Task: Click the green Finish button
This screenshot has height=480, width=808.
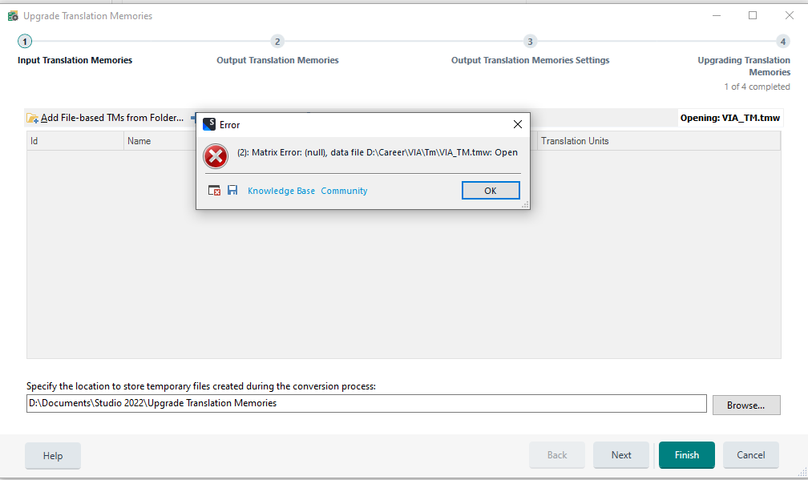Action: tap(687, 455)
